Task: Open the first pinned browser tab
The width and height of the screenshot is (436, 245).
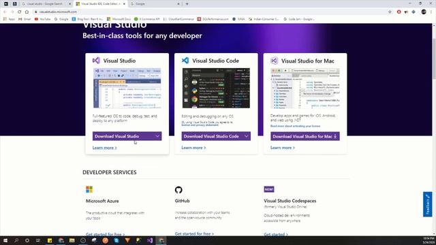Action: click(x=6, y=4)
